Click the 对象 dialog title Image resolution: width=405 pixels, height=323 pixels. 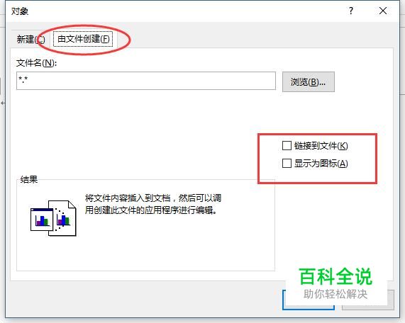[x=20, y=11]
